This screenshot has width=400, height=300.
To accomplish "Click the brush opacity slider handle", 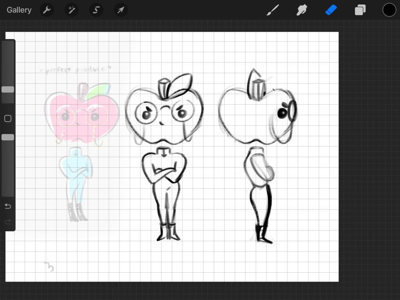I will pyautogui.click(x=8, y=137).
